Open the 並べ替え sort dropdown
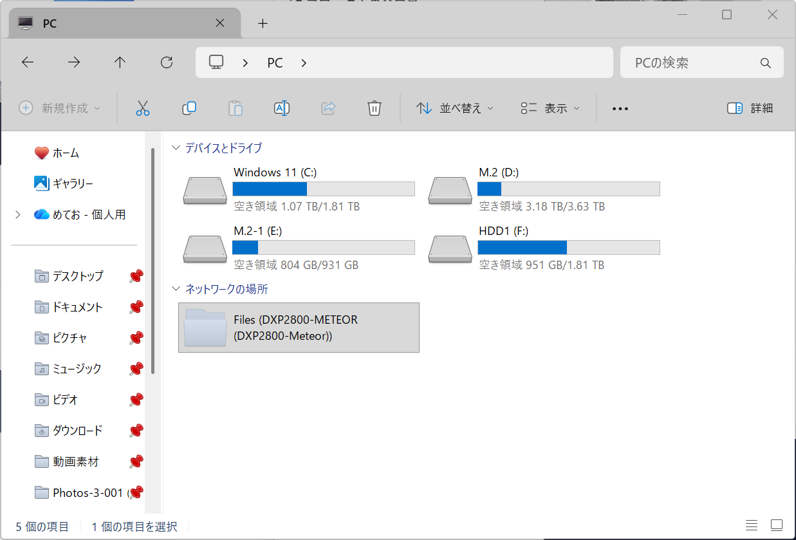Screen dimensions: 796x540 (x=455, y=108)
